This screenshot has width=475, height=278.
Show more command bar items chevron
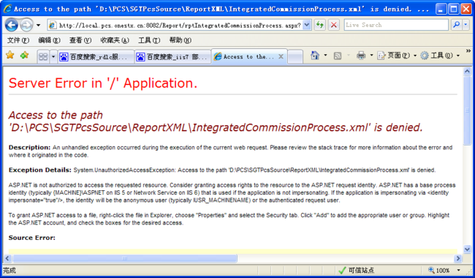tap(468, 51)
